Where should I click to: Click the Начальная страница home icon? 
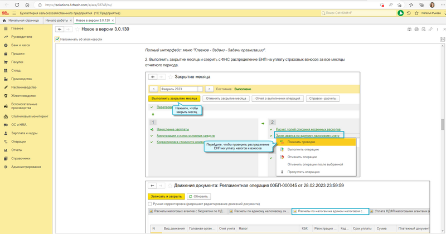(5, 21)
